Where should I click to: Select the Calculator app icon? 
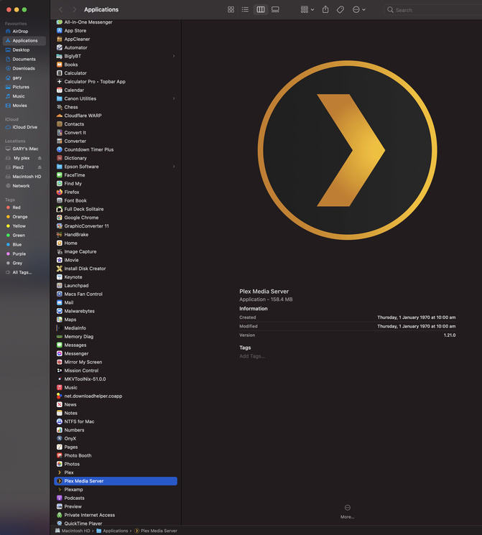pos(60,73)
